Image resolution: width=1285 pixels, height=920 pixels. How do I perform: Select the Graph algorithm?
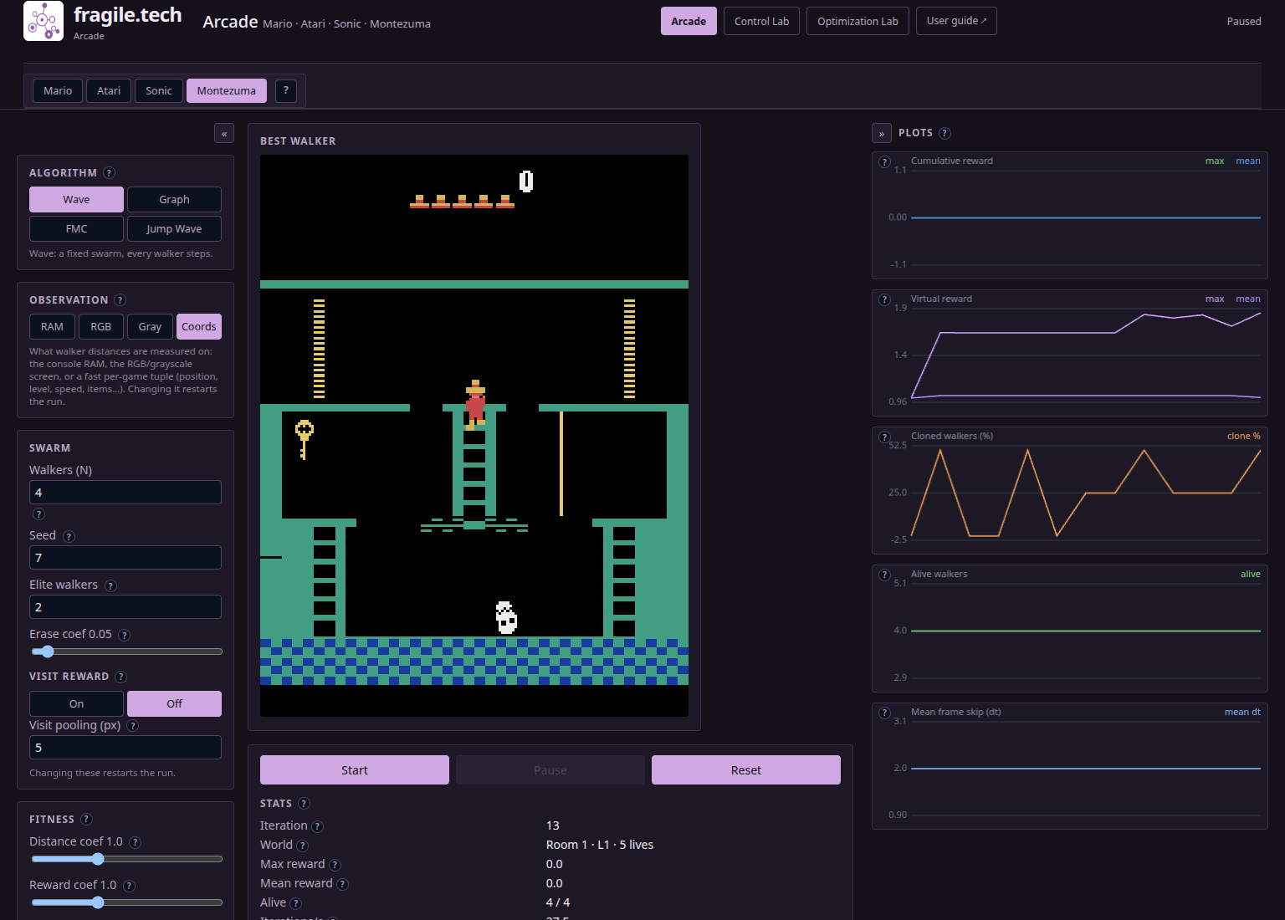(174, 200)
